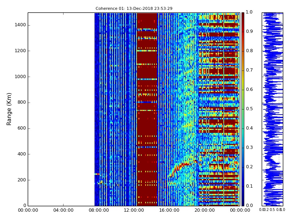Viewport: 292px width, 219px height.
Task: Click the 1200 range tick label
Action: click(x=20, y=51)
